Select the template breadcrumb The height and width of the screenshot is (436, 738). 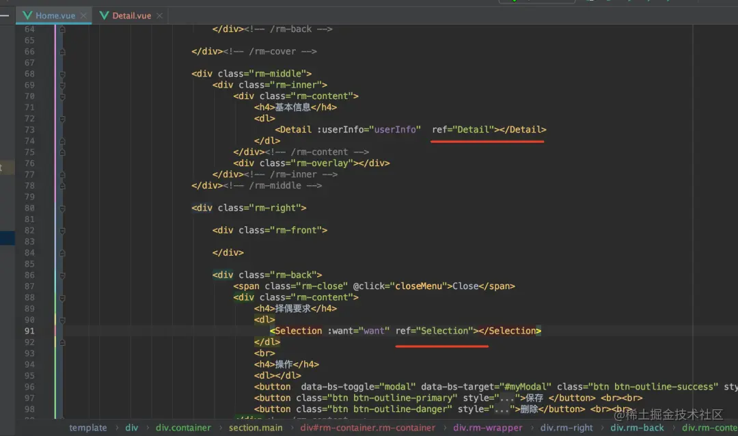[88, 428]
